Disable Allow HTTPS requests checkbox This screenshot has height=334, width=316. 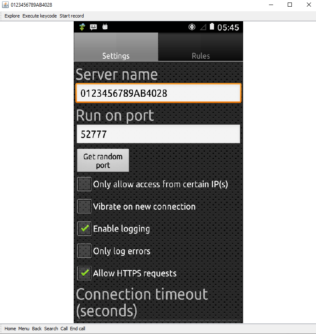point(85,273)
